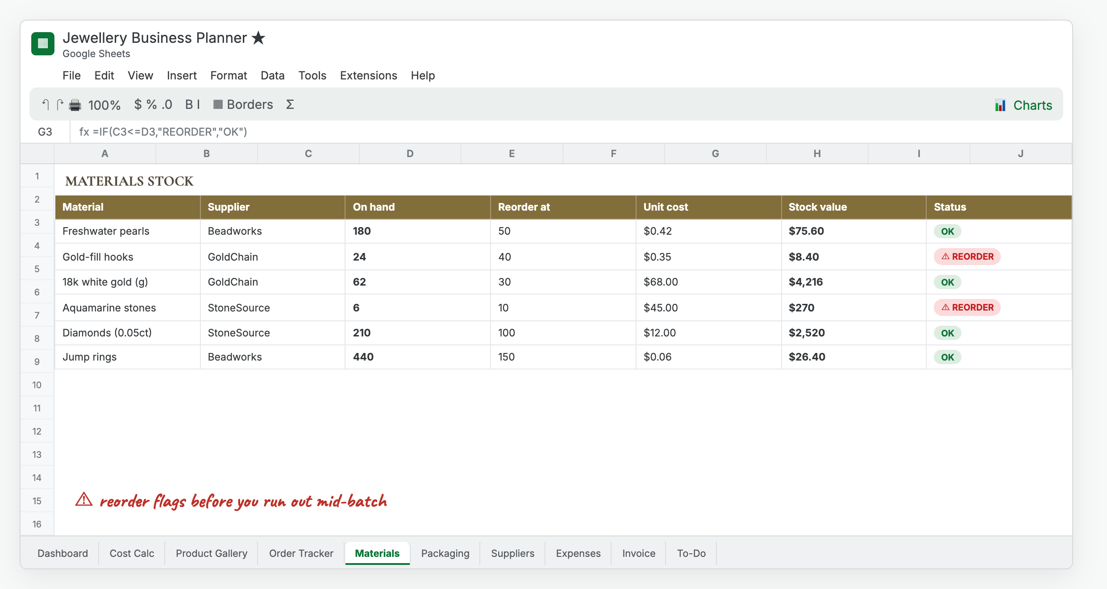Open the Extensions menu
Viewport: 1107px width, 589px height.
368,75
